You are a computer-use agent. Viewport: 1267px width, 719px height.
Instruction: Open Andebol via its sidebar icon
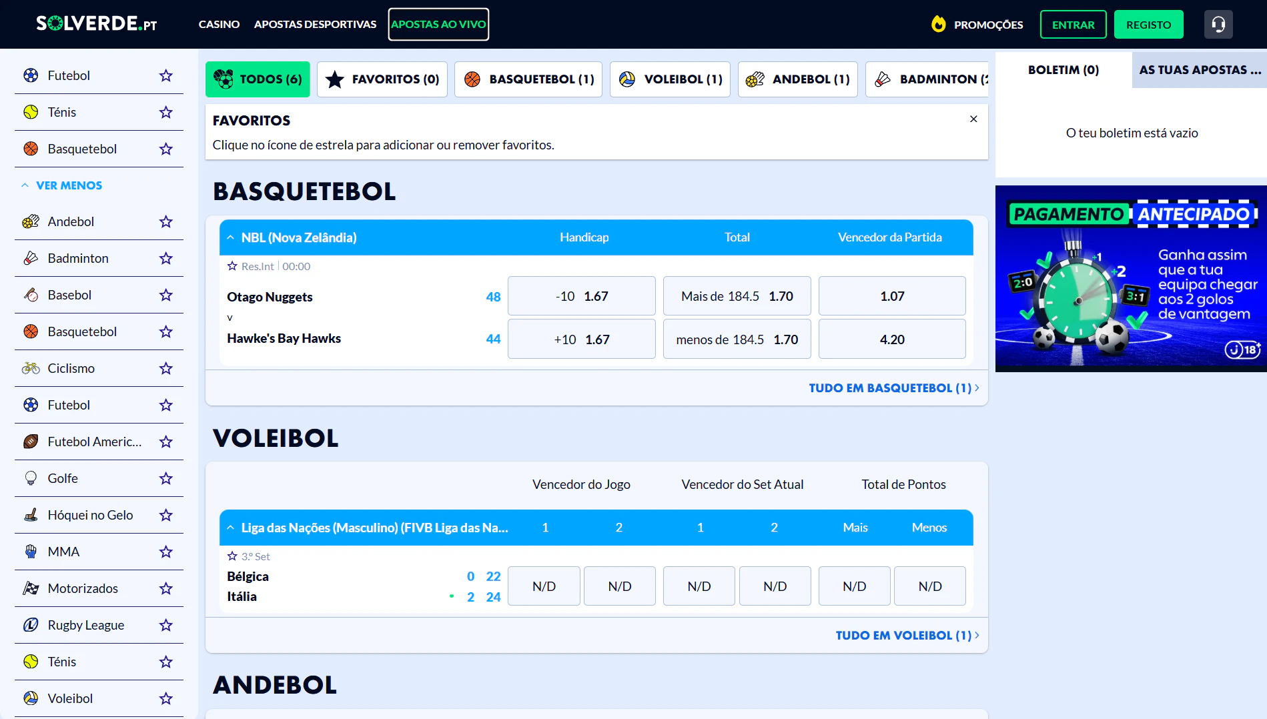31,221
